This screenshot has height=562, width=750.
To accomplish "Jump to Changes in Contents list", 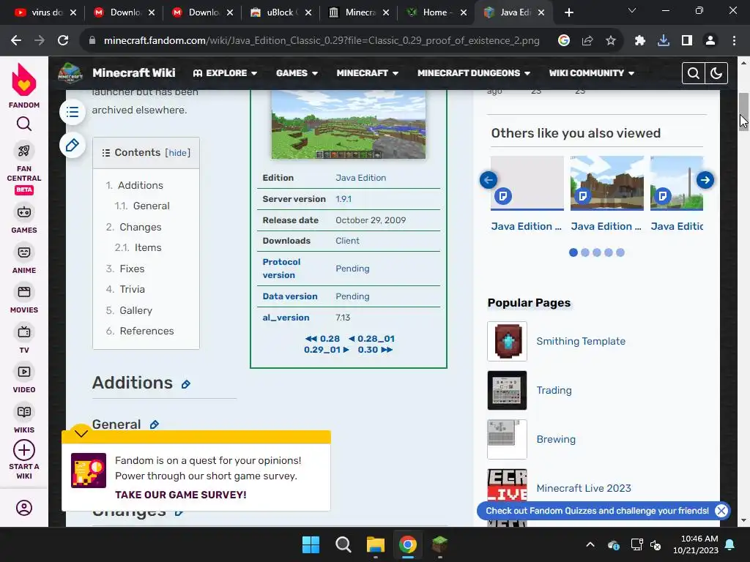I will 140,227.
